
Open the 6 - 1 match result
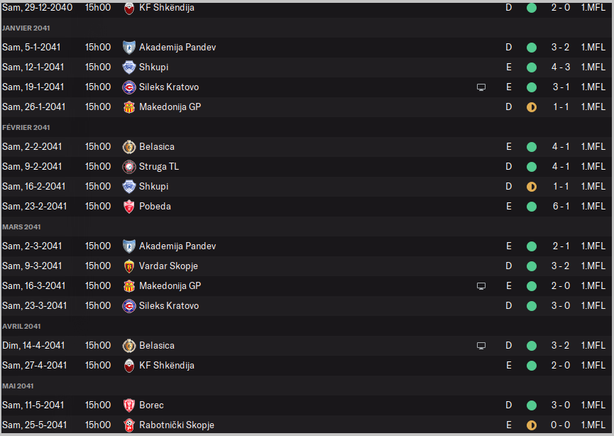[x=560, y=207]
